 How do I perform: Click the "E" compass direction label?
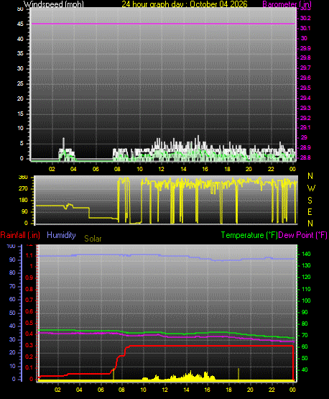(x=310, y=211)
